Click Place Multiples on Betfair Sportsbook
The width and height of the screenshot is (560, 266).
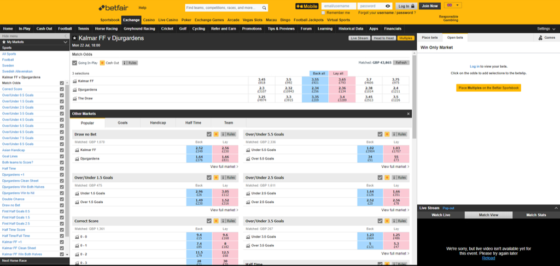[x=488, y=88]
